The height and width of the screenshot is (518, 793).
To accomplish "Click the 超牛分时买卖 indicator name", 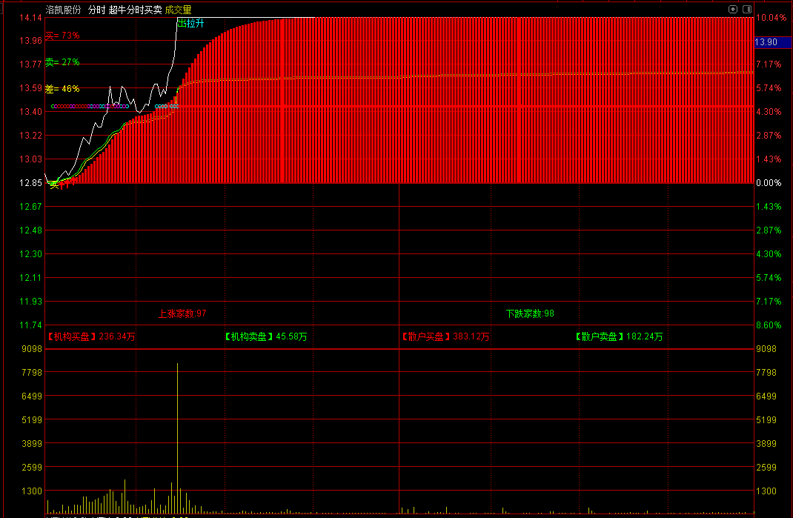I will 135,10.
